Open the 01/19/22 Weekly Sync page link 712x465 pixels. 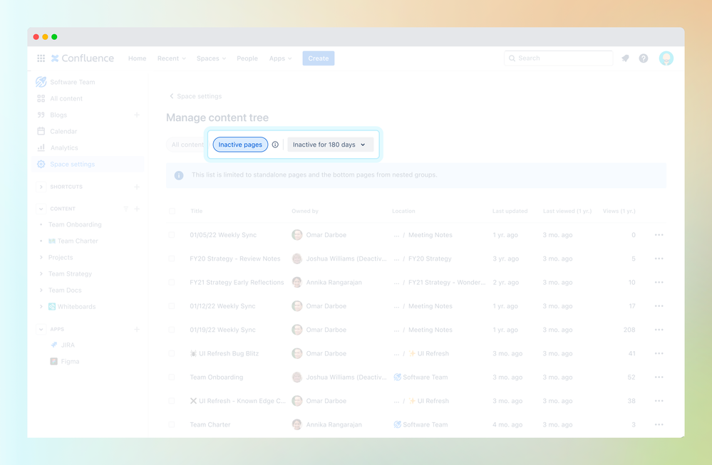(x=222, y=330)
